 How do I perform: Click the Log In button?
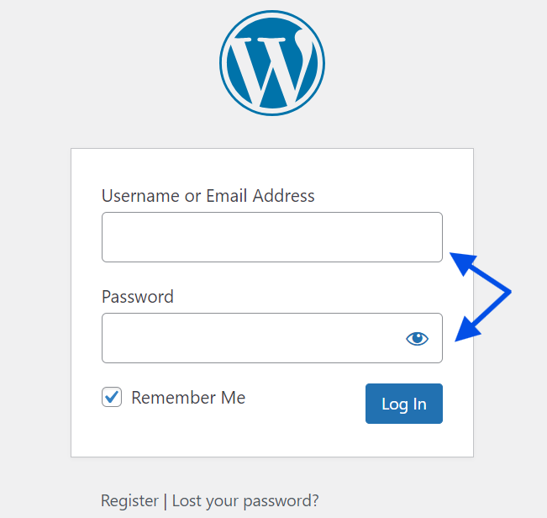point(404,404)
